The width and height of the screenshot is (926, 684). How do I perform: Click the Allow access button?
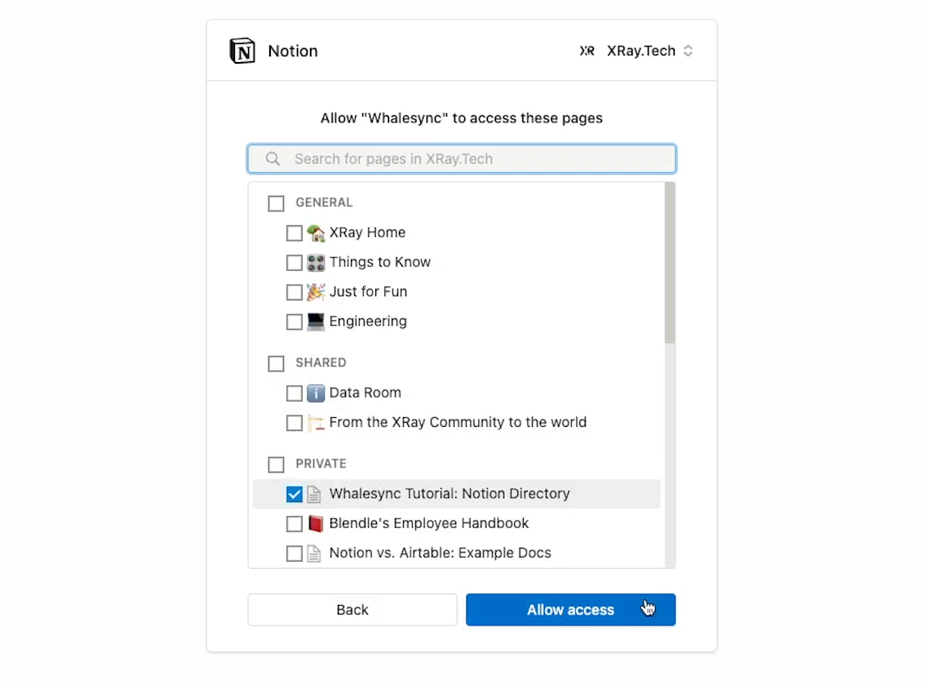click(570, 610)
